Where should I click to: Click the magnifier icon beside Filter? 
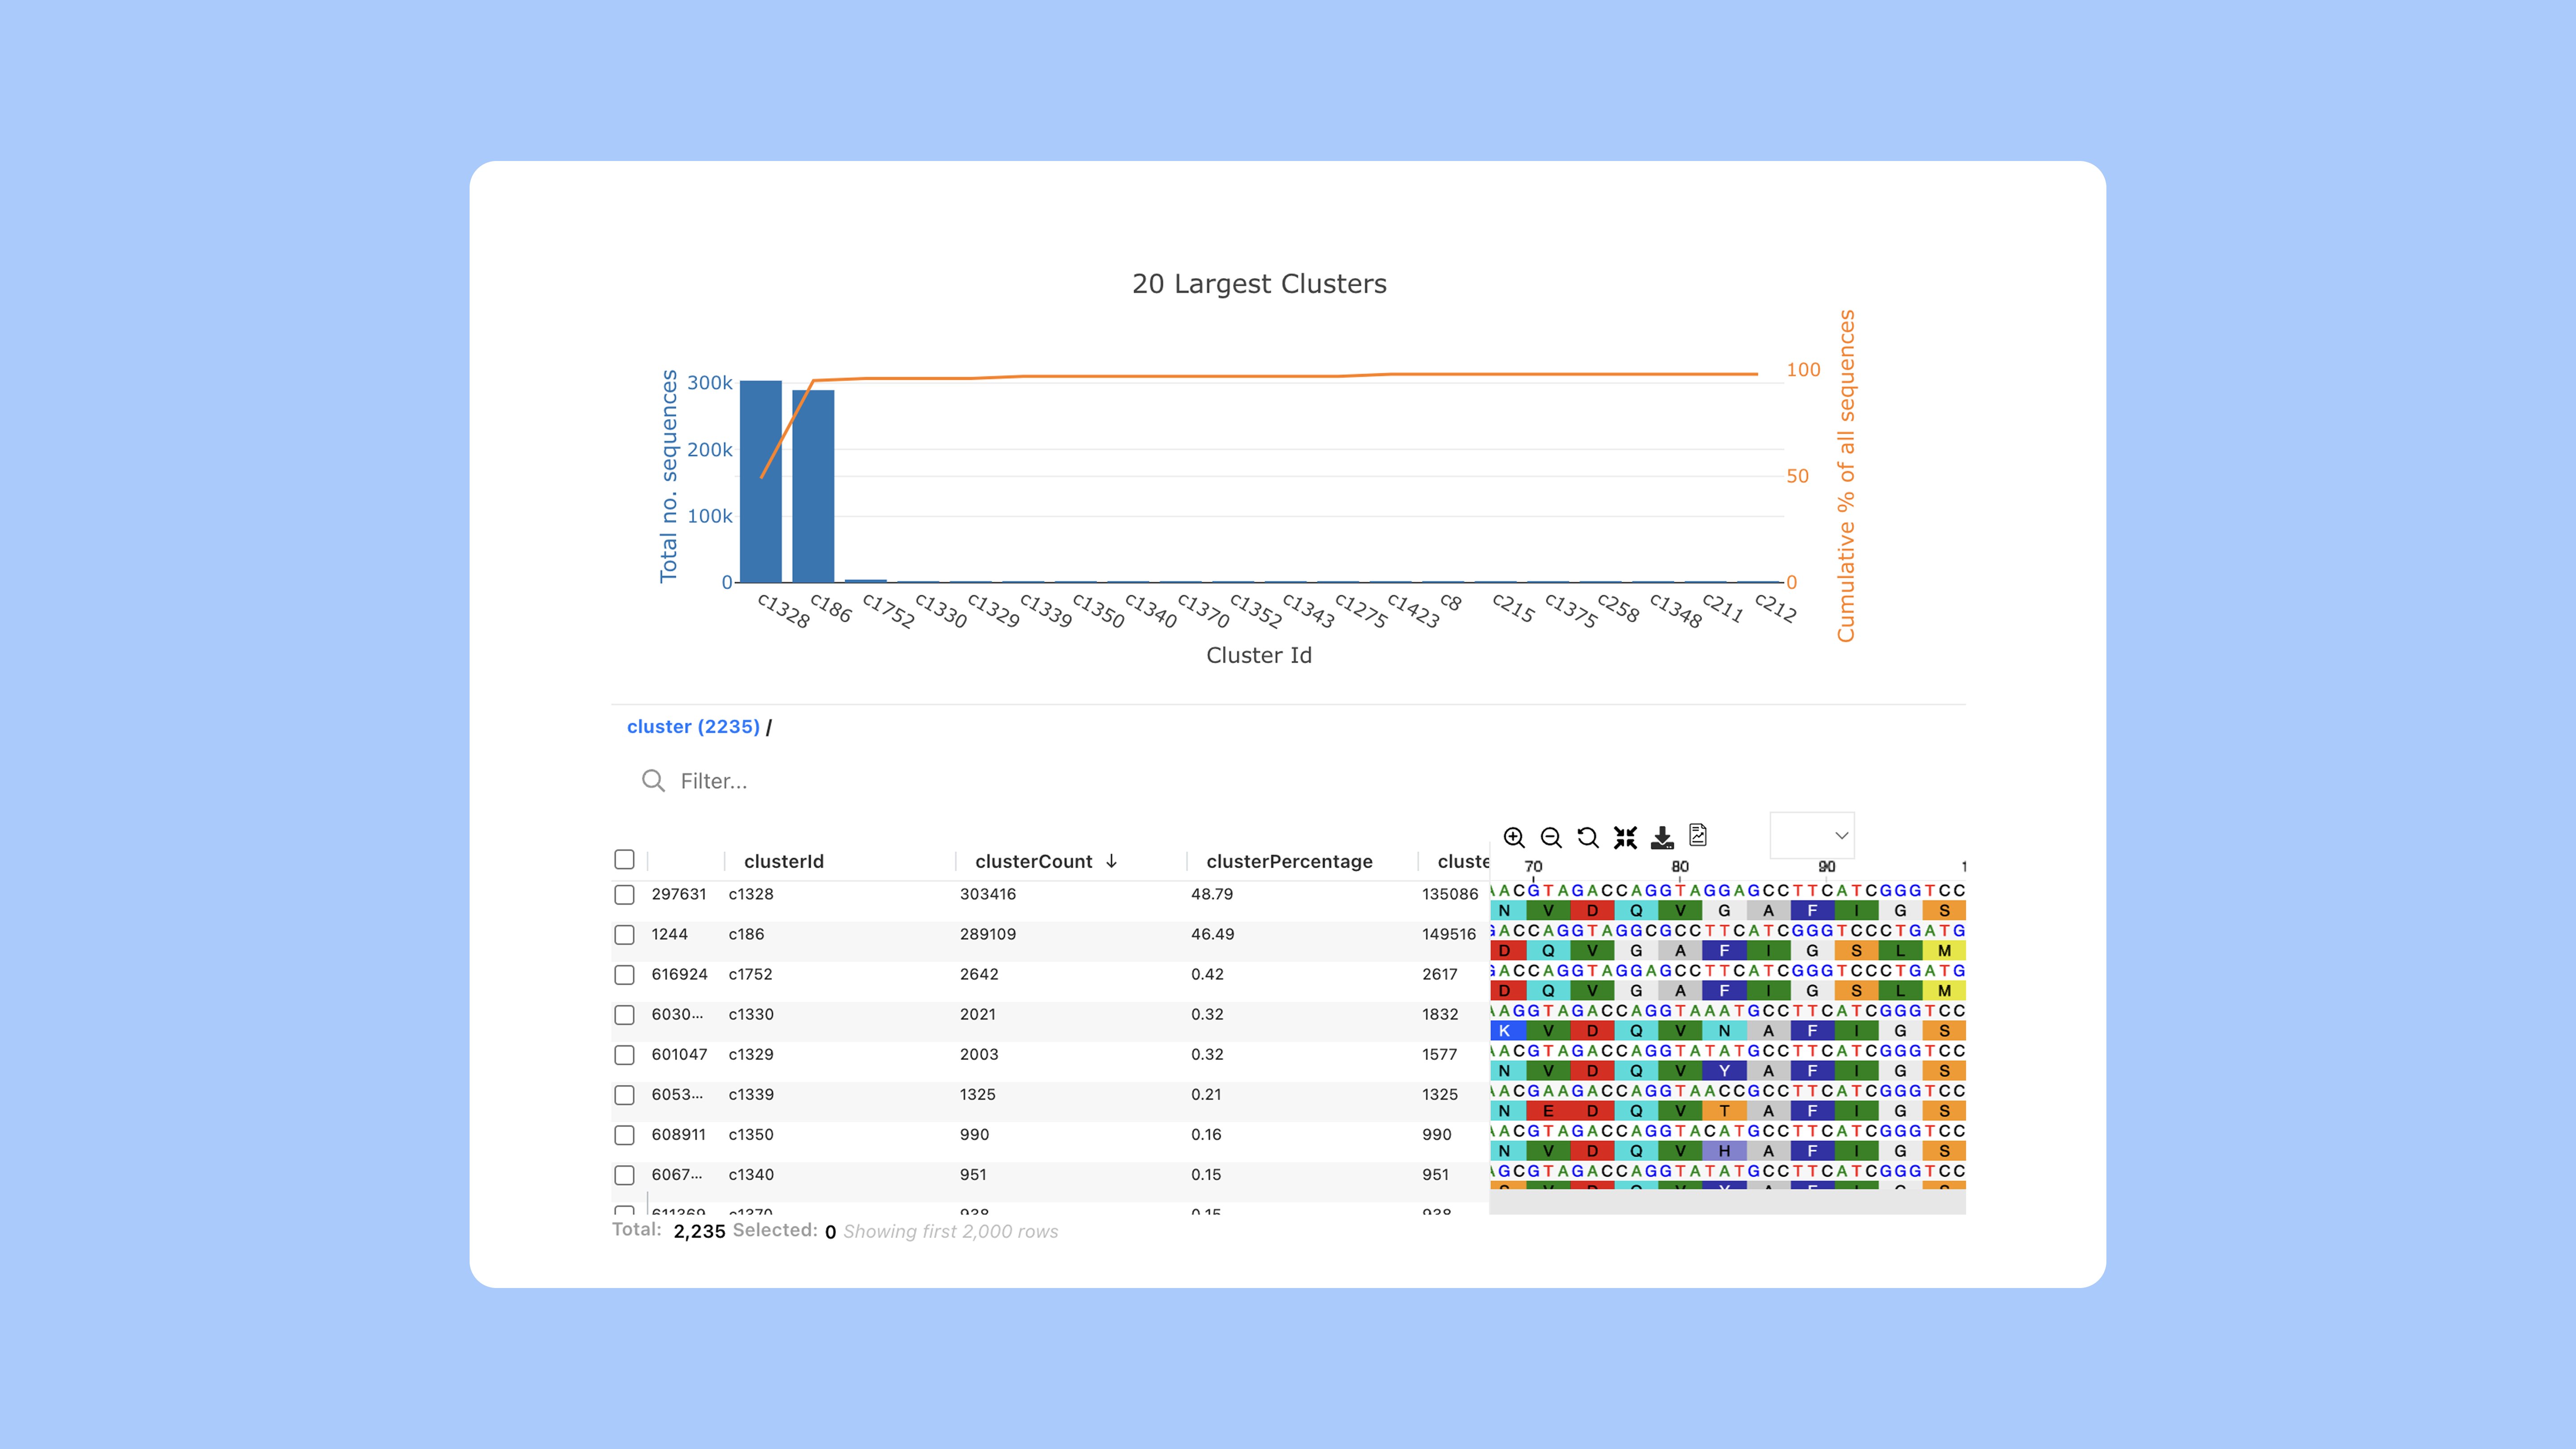[x=653, y=781]
